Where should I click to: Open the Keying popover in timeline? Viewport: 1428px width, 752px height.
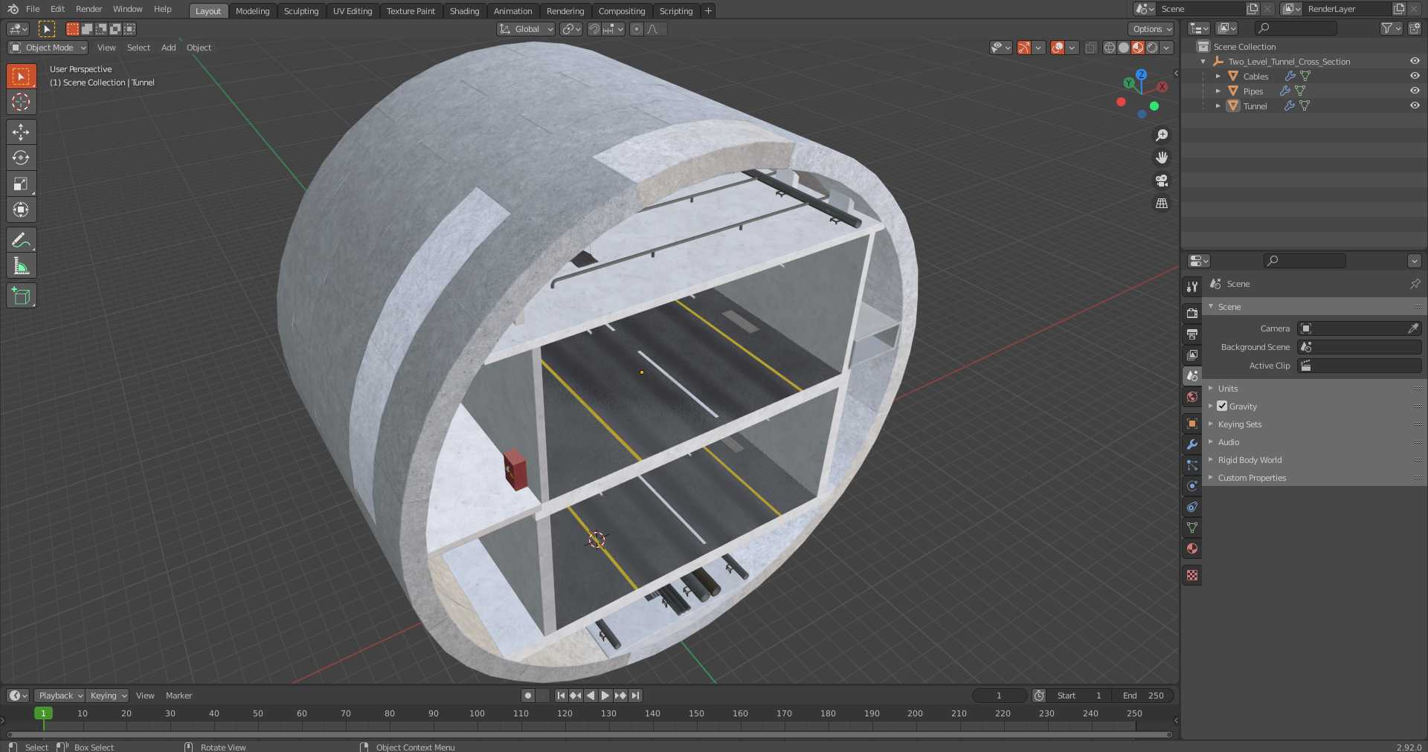pos(107,696)
